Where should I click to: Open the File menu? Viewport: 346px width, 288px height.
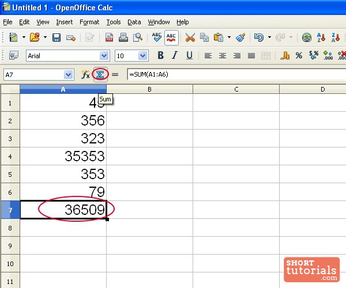[7, 22]
